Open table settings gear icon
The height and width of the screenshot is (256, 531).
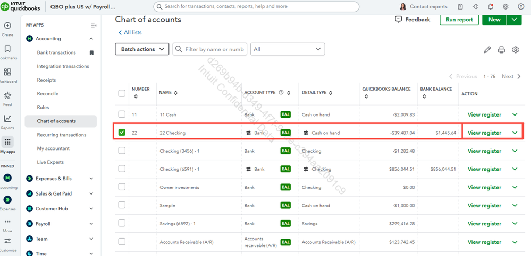tap(516, 50)
